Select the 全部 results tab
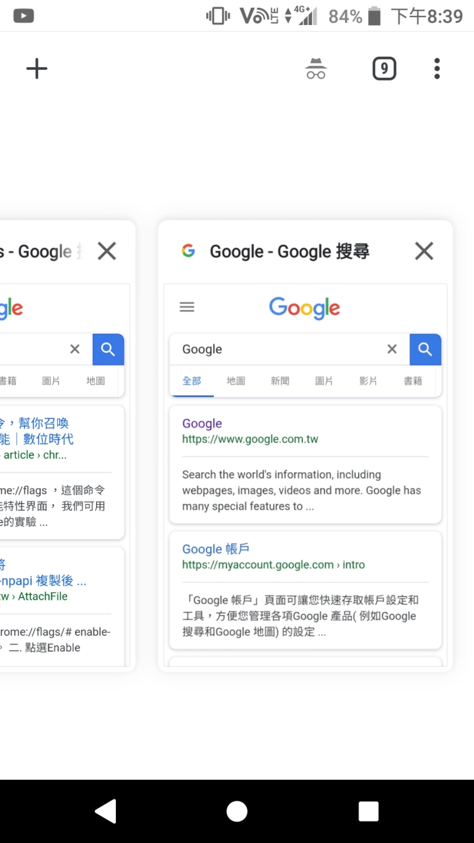This screenshot has width=474, height=843. [192, 381]
